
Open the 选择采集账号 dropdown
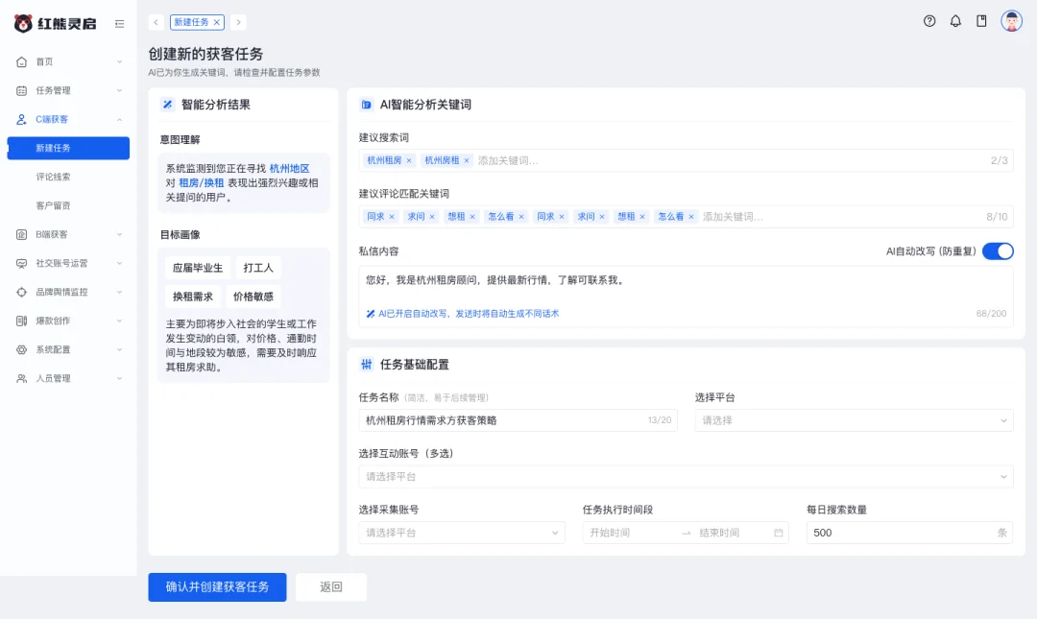462,533
